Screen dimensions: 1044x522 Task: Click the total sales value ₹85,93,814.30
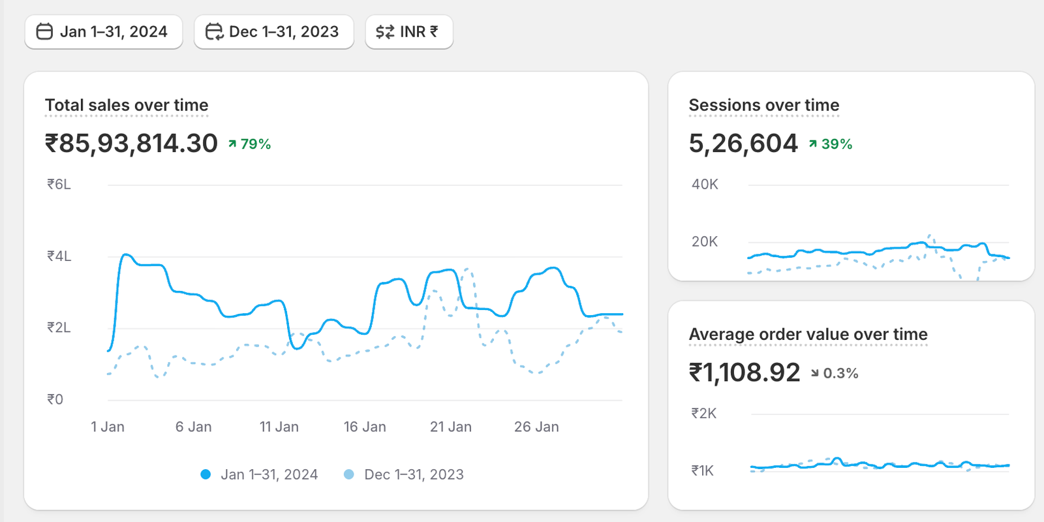pos(131,144)
